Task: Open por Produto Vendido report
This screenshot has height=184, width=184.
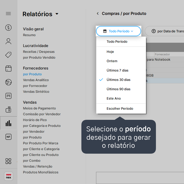Action: tap(39, 58)
